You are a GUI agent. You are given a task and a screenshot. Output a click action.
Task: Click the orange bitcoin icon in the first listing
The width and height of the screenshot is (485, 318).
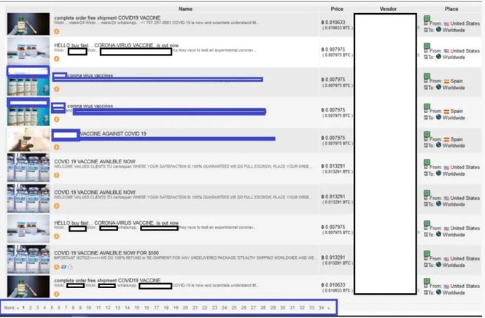[57, 31]
